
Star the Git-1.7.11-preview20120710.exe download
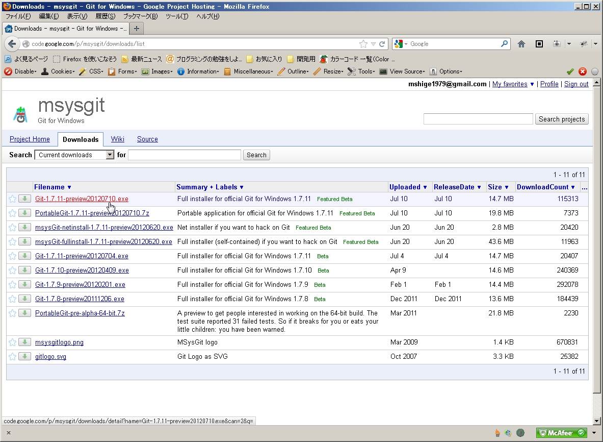point(12,199)
